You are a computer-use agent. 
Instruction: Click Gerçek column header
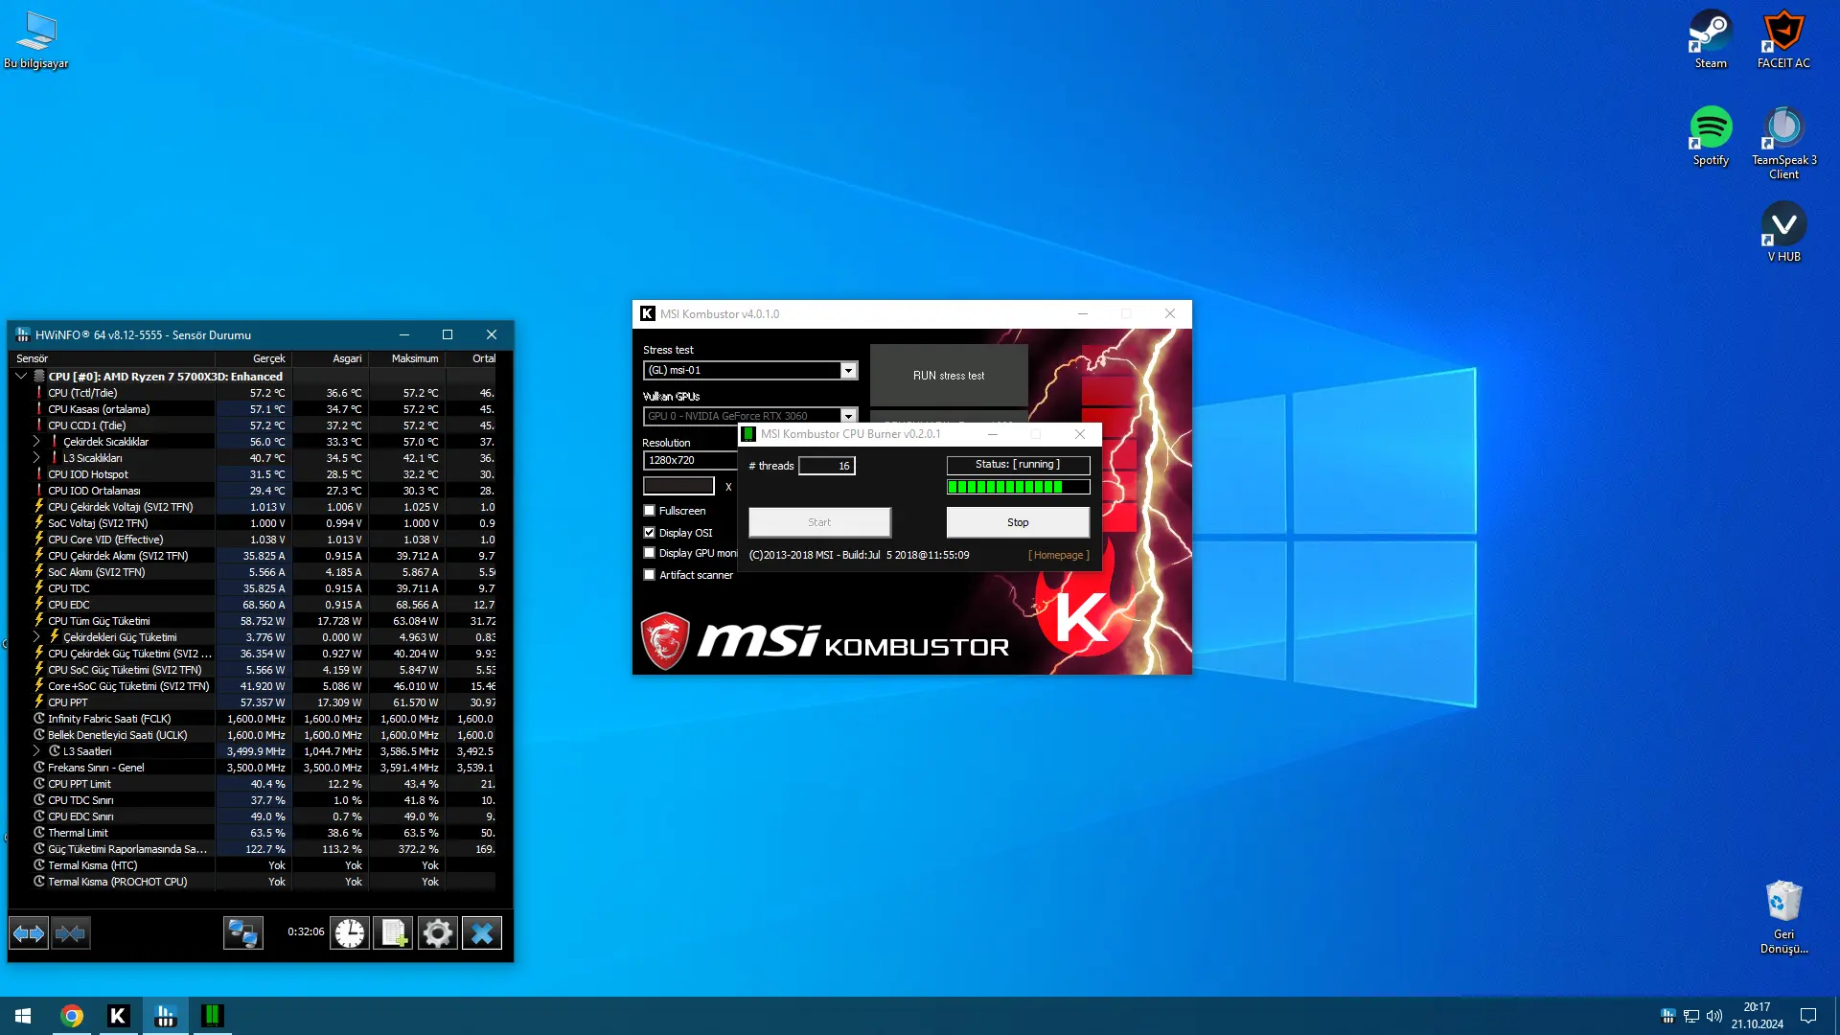254,358
